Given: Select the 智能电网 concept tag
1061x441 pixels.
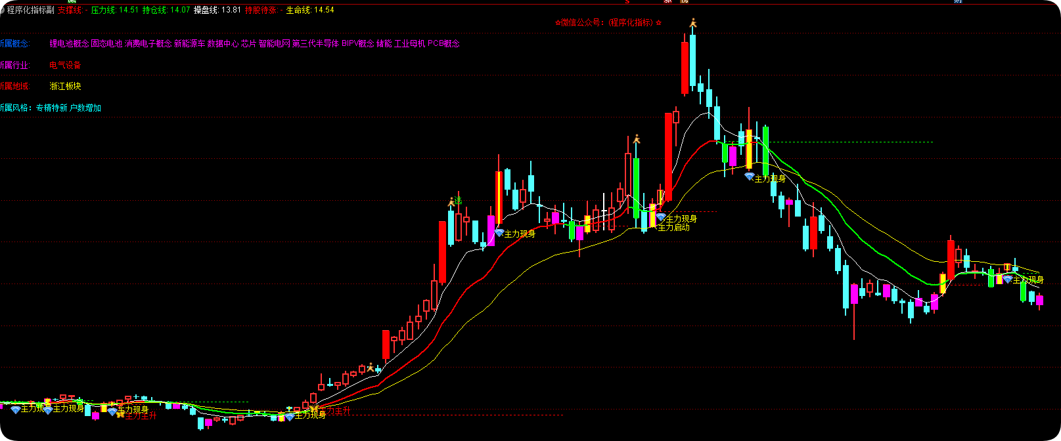Looking at the screenshot, I should 274,43.
